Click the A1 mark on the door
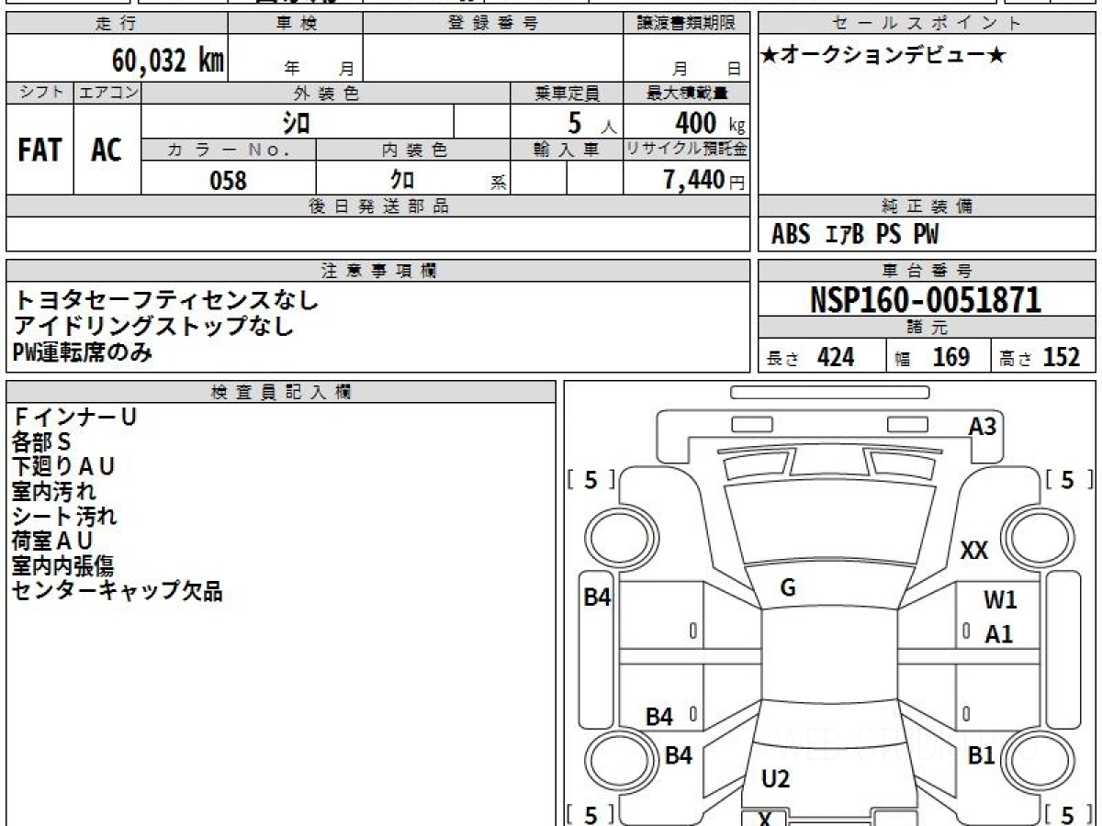This screenshot has width=1102, height=826. point(999,633)
